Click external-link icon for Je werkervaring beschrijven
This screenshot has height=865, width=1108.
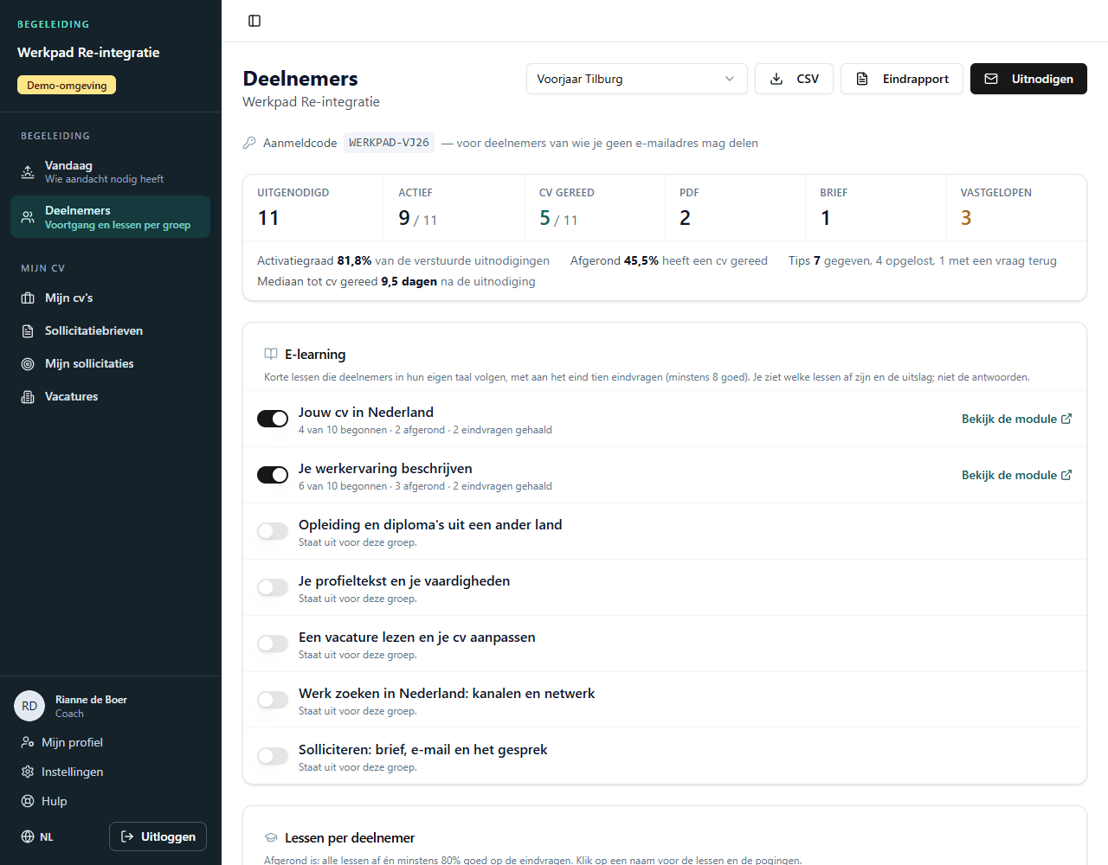1066,475
